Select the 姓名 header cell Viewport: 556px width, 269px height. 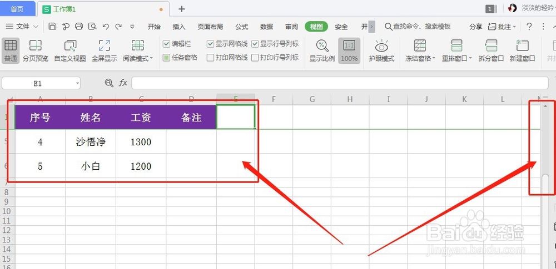tap(91, 117)
